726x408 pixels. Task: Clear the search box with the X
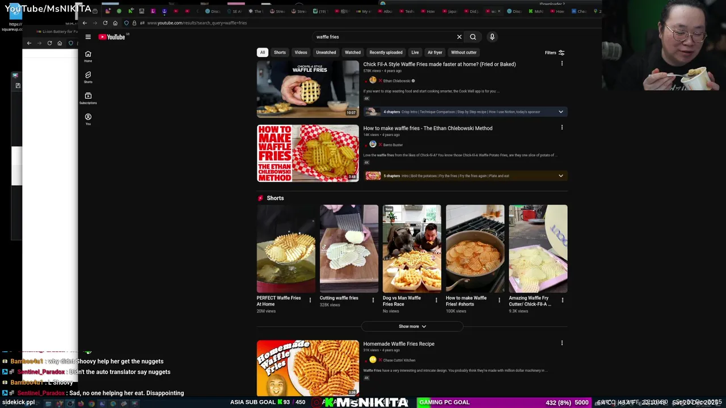pos(459,37)
